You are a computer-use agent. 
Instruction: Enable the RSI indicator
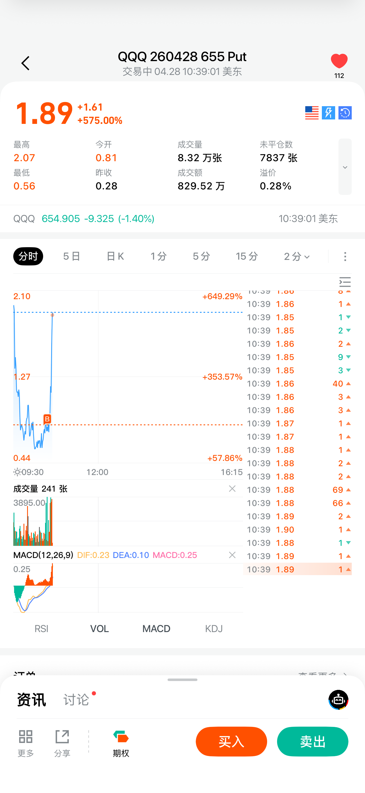pos(41,628)
